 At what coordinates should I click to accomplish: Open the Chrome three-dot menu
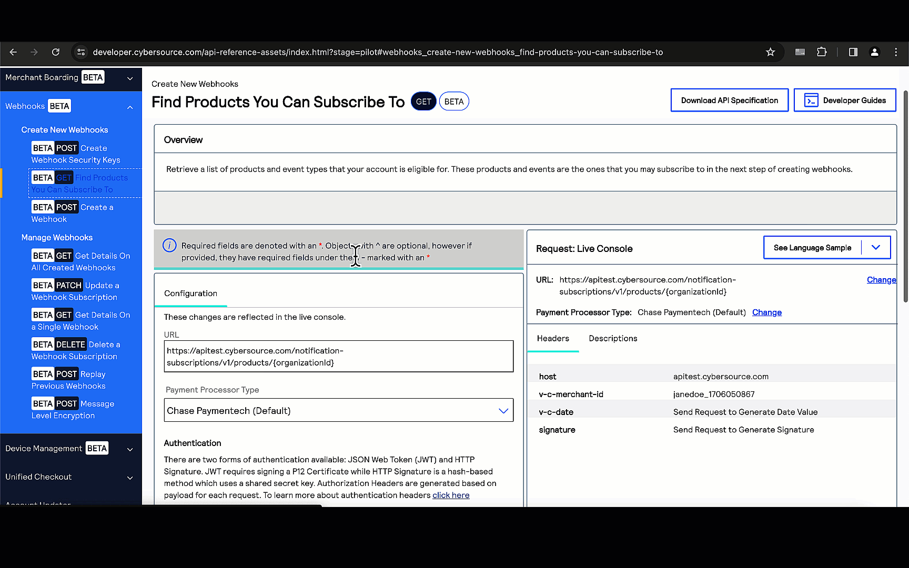[x=896, y=52]
